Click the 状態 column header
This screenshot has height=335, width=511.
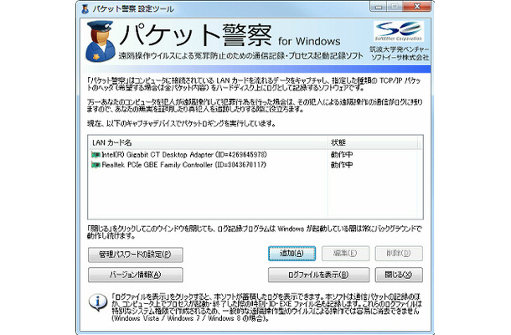tap(373, 142)
